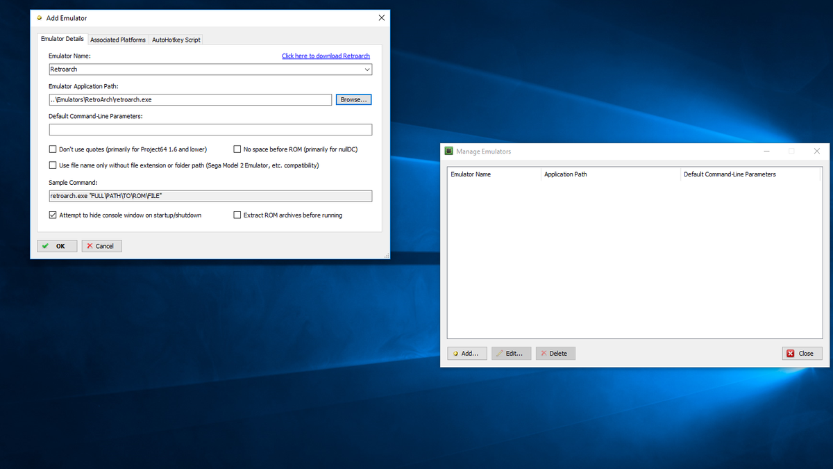Viewport: 833px width, 469px height.
Task: Open the AutoHotkey Script tab
Action: point(176,40)
